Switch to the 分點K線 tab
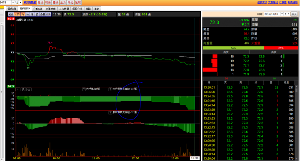Viewport: 300px width, 161px height. (x=37, y=9)
